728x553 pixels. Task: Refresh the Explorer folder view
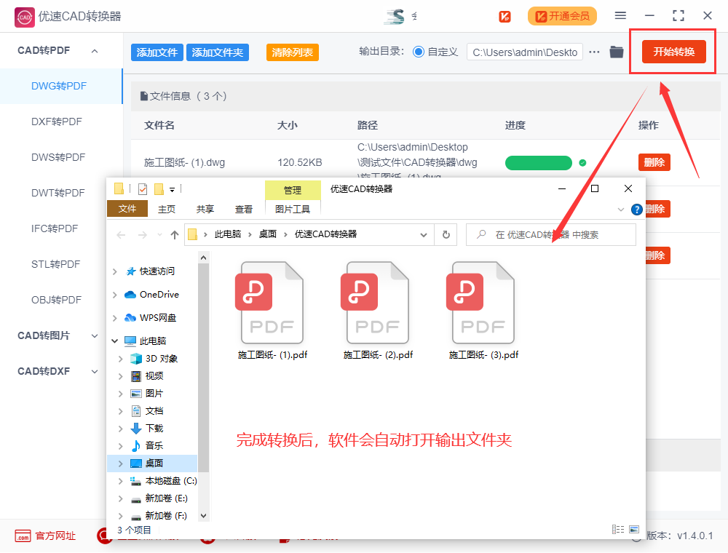[446, 235]
